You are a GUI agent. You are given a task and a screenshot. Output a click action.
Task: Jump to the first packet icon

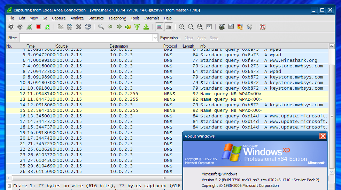(x=137, y=27)
